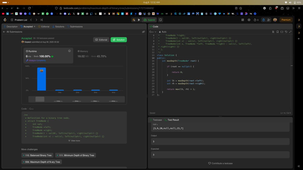Click the LeetCode logo icon

(x=5, y=20)
